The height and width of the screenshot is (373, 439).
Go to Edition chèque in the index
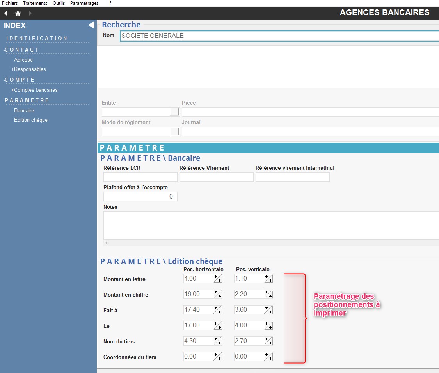click(x=31, y=120)
